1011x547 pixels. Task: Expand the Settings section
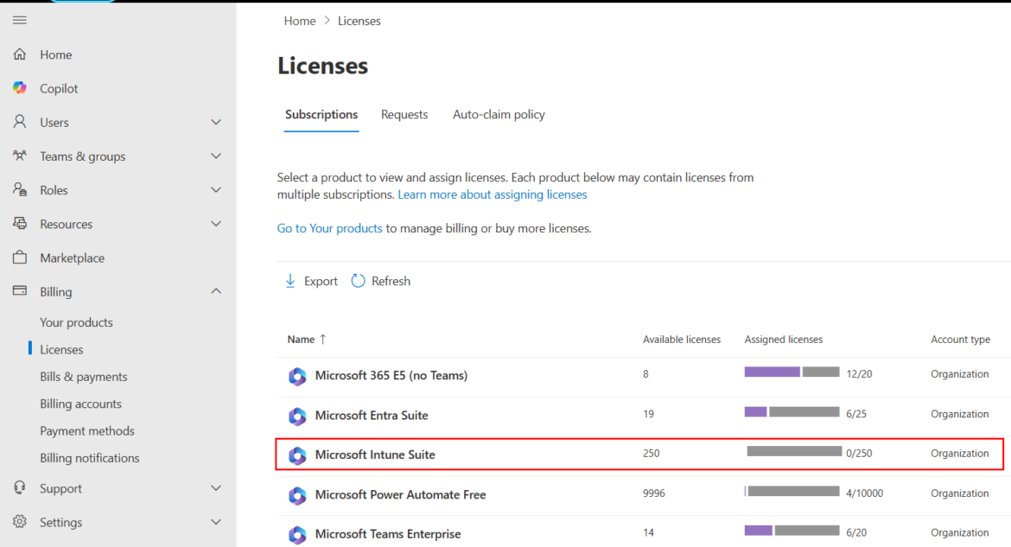click(215, 522)
